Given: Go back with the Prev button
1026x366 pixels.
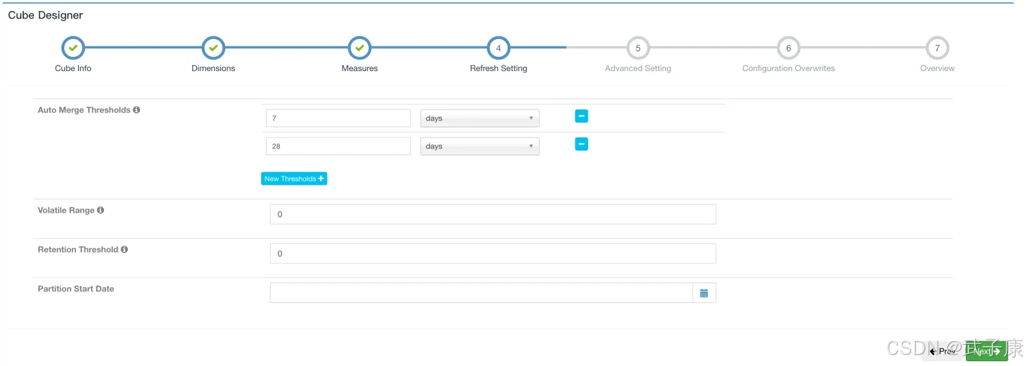Looking at the screenshot, I should (x=943, y=351).
